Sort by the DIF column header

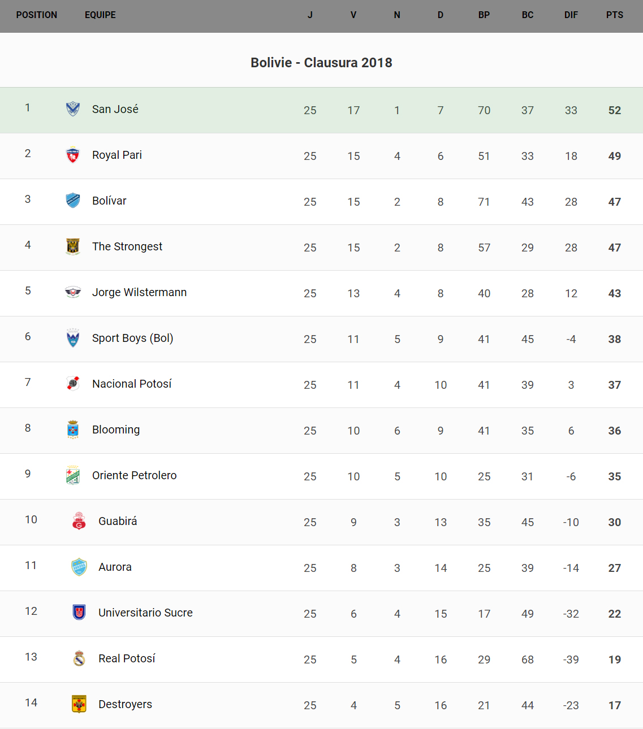[x=571, y=15]
